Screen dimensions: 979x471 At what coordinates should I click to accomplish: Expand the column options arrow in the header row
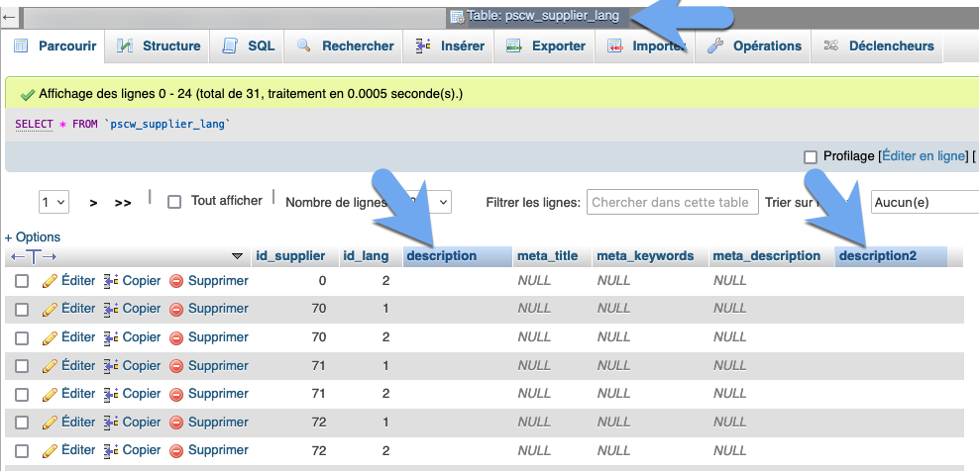(x=237, y=256)
